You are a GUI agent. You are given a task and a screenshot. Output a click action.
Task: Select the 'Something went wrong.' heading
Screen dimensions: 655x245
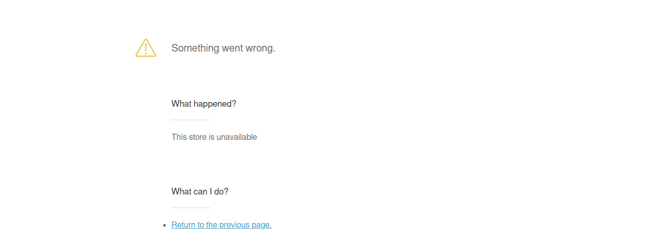(223, 48)
